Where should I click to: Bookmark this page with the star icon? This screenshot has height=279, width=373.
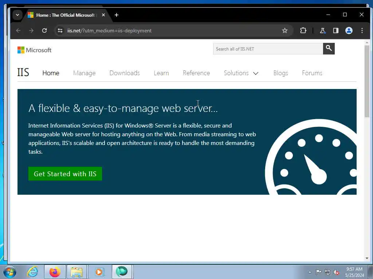pos(284,31)
